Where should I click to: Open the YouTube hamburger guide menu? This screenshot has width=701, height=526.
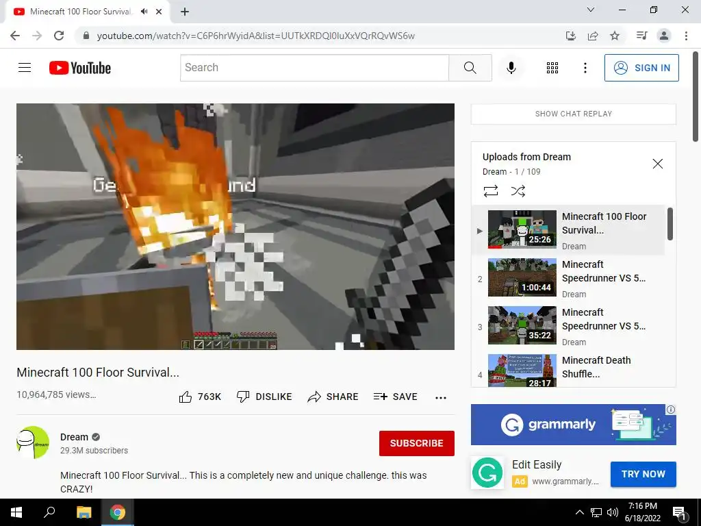(x=25, y=68)
